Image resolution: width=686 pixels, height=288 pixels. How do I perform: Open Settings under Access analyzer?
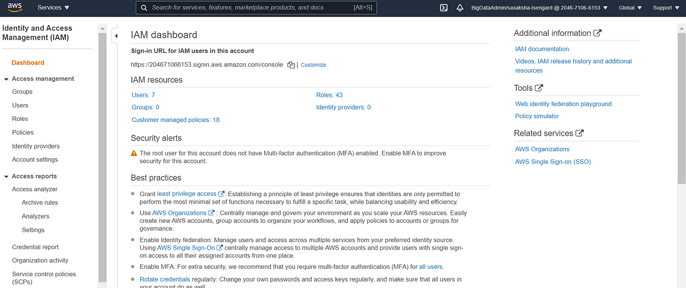(x=33, y=230)
